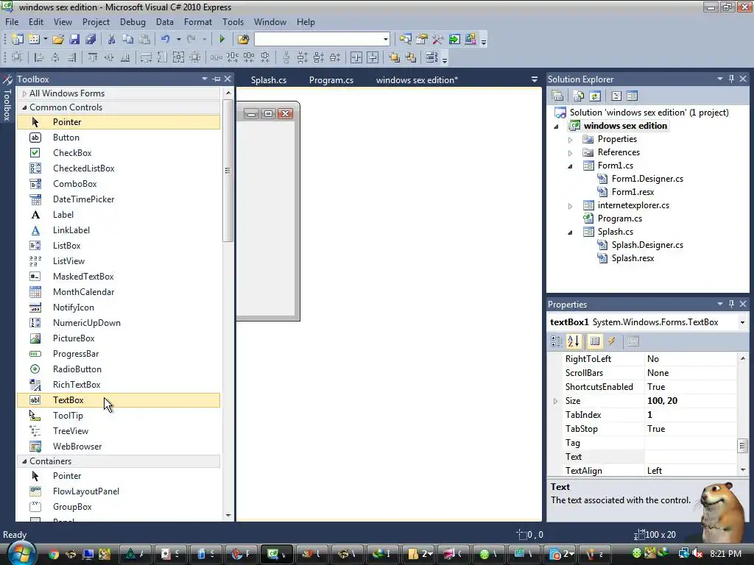Open the Toolbox wrench and hammer icon
754x565 pixels.
click(x=437, y=39)
